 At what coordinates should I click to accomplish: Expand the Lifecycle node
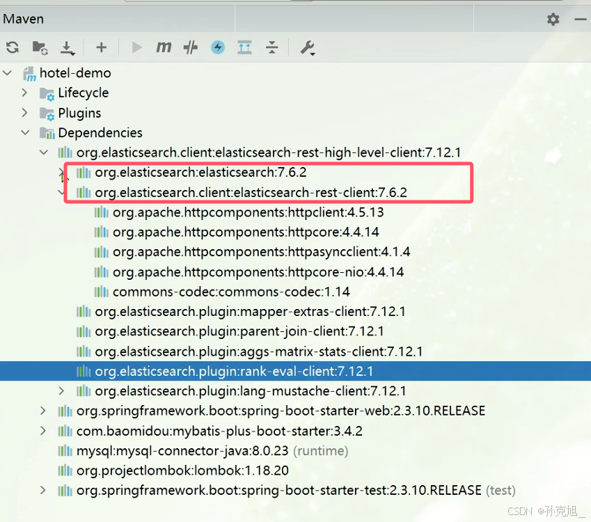point(24,93)
